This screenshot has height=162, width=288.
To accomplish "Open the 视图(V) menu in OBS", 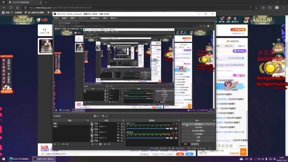I will (x=73, y=18).
